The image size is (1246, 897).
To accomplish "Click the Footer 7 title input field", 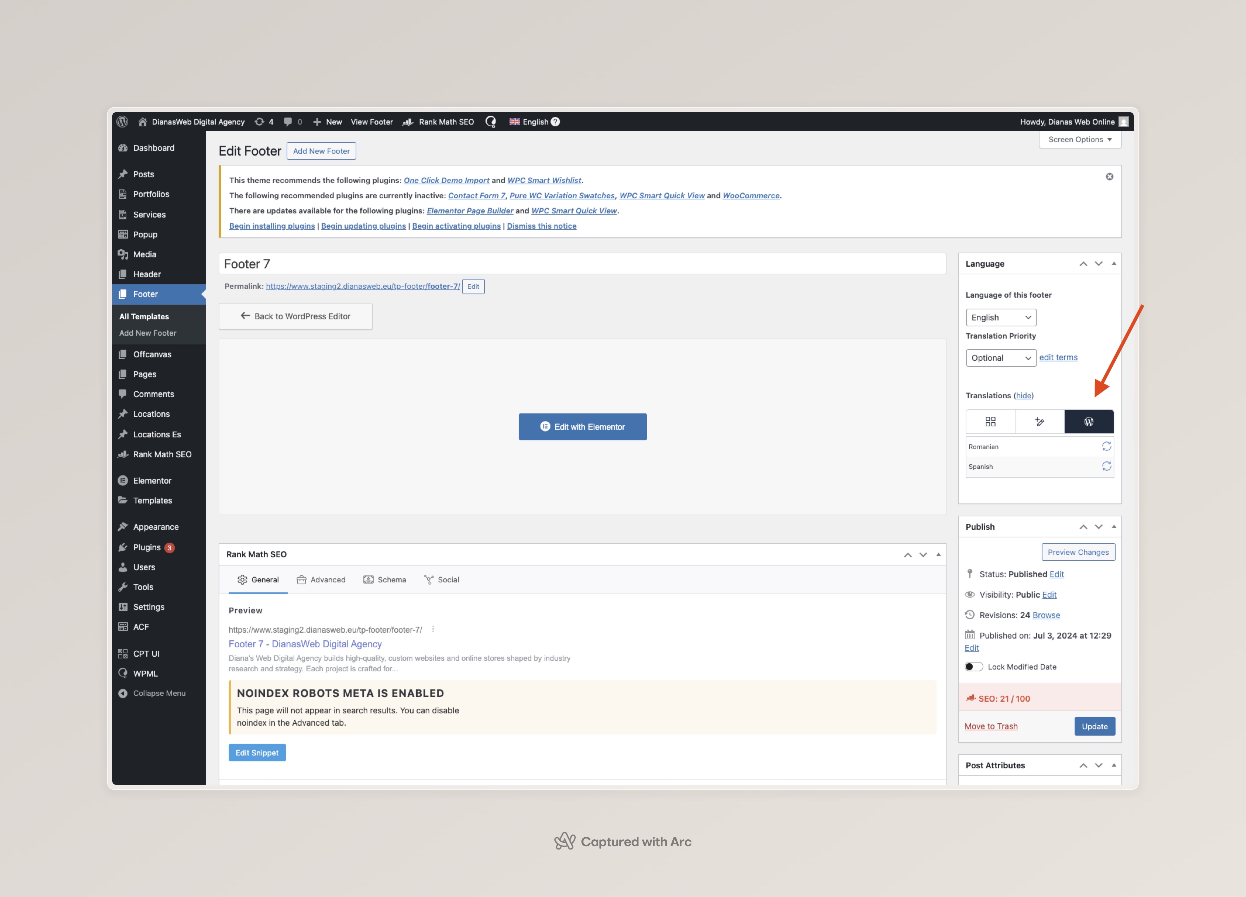I will pos(582,264).
